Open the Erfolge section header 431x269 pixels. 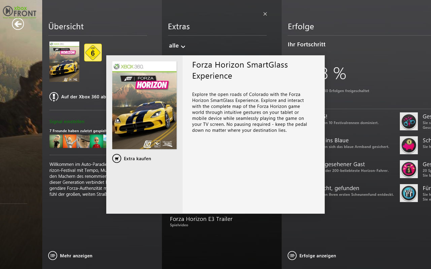(x=301, y=27)
